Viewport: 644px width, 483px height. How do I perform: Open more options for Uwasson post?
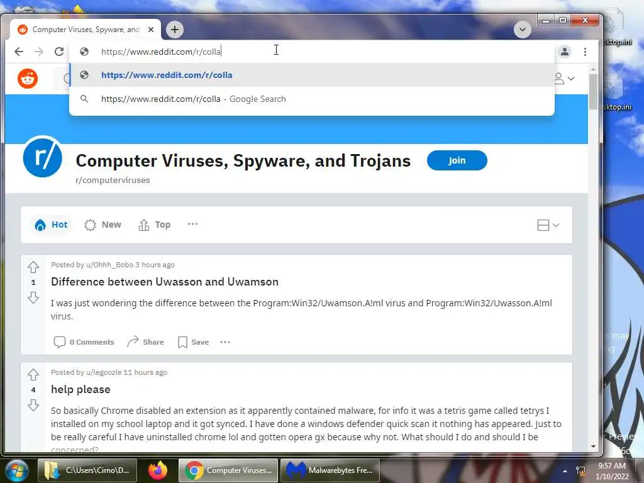(x=225, y=342)
